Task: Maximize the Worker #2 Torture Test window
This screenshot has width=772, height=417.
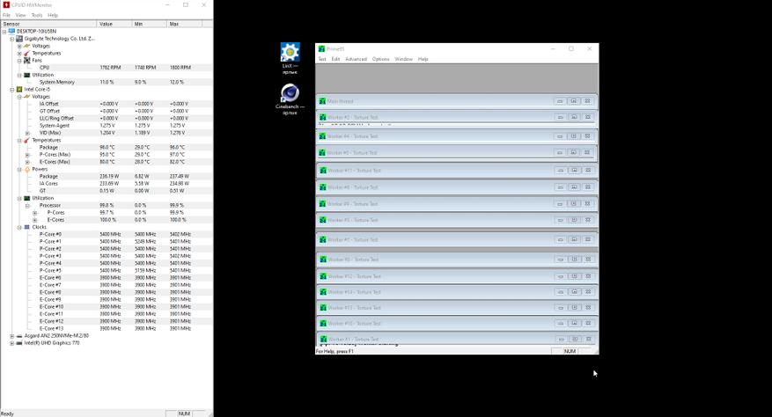Action: 574,117
